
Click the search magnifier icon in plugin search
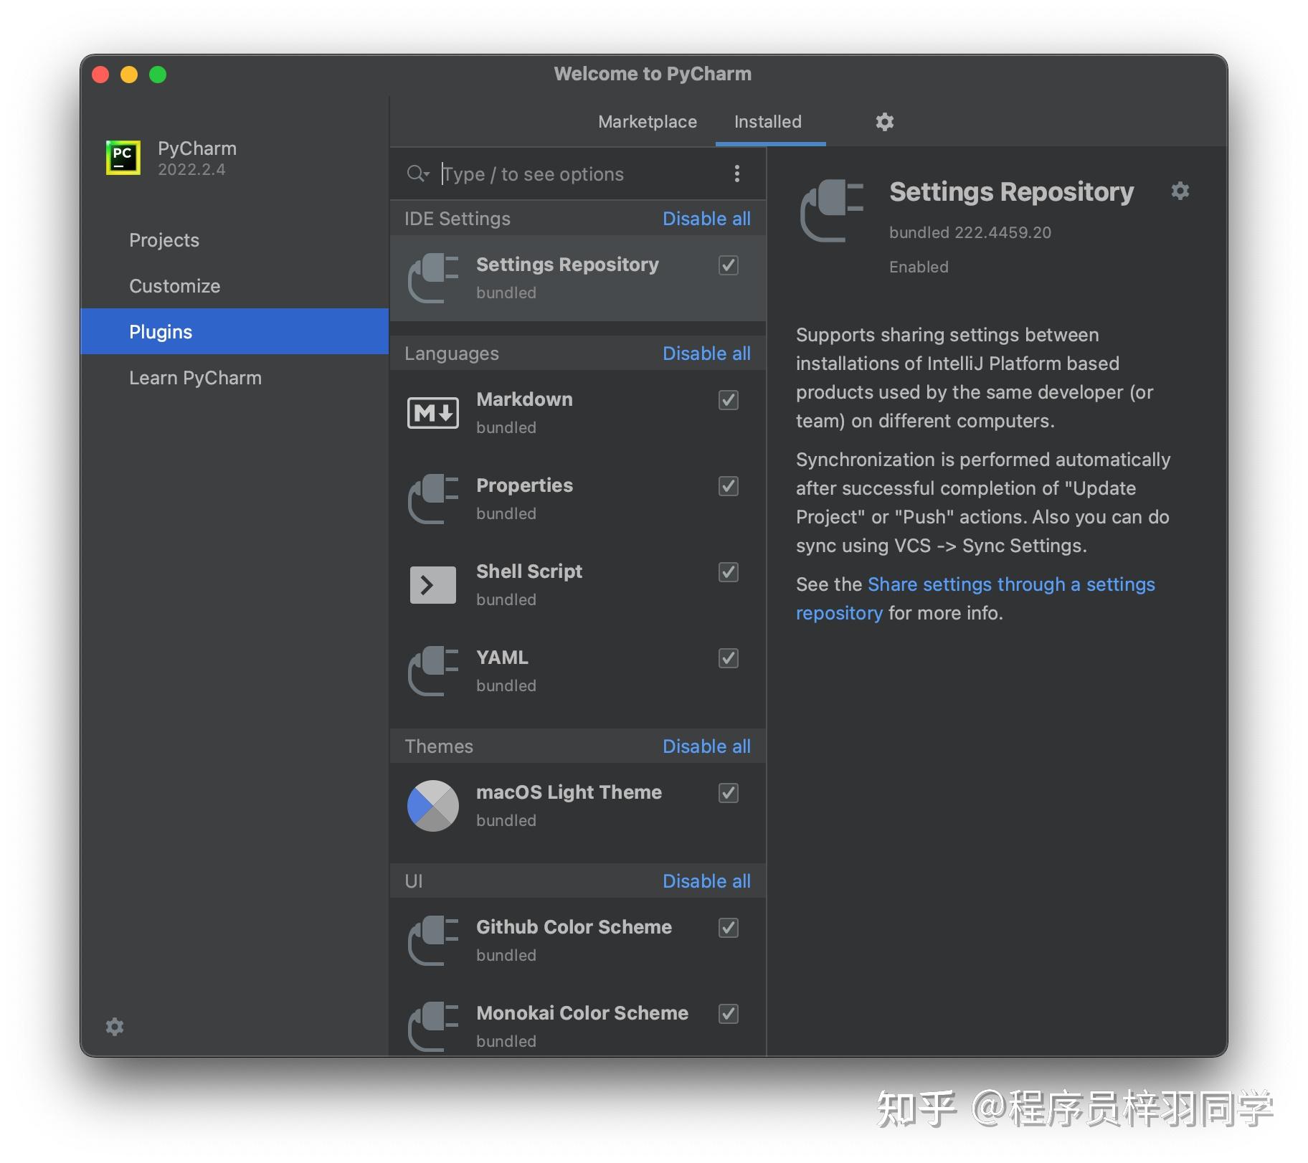click(x=417, y=174)
